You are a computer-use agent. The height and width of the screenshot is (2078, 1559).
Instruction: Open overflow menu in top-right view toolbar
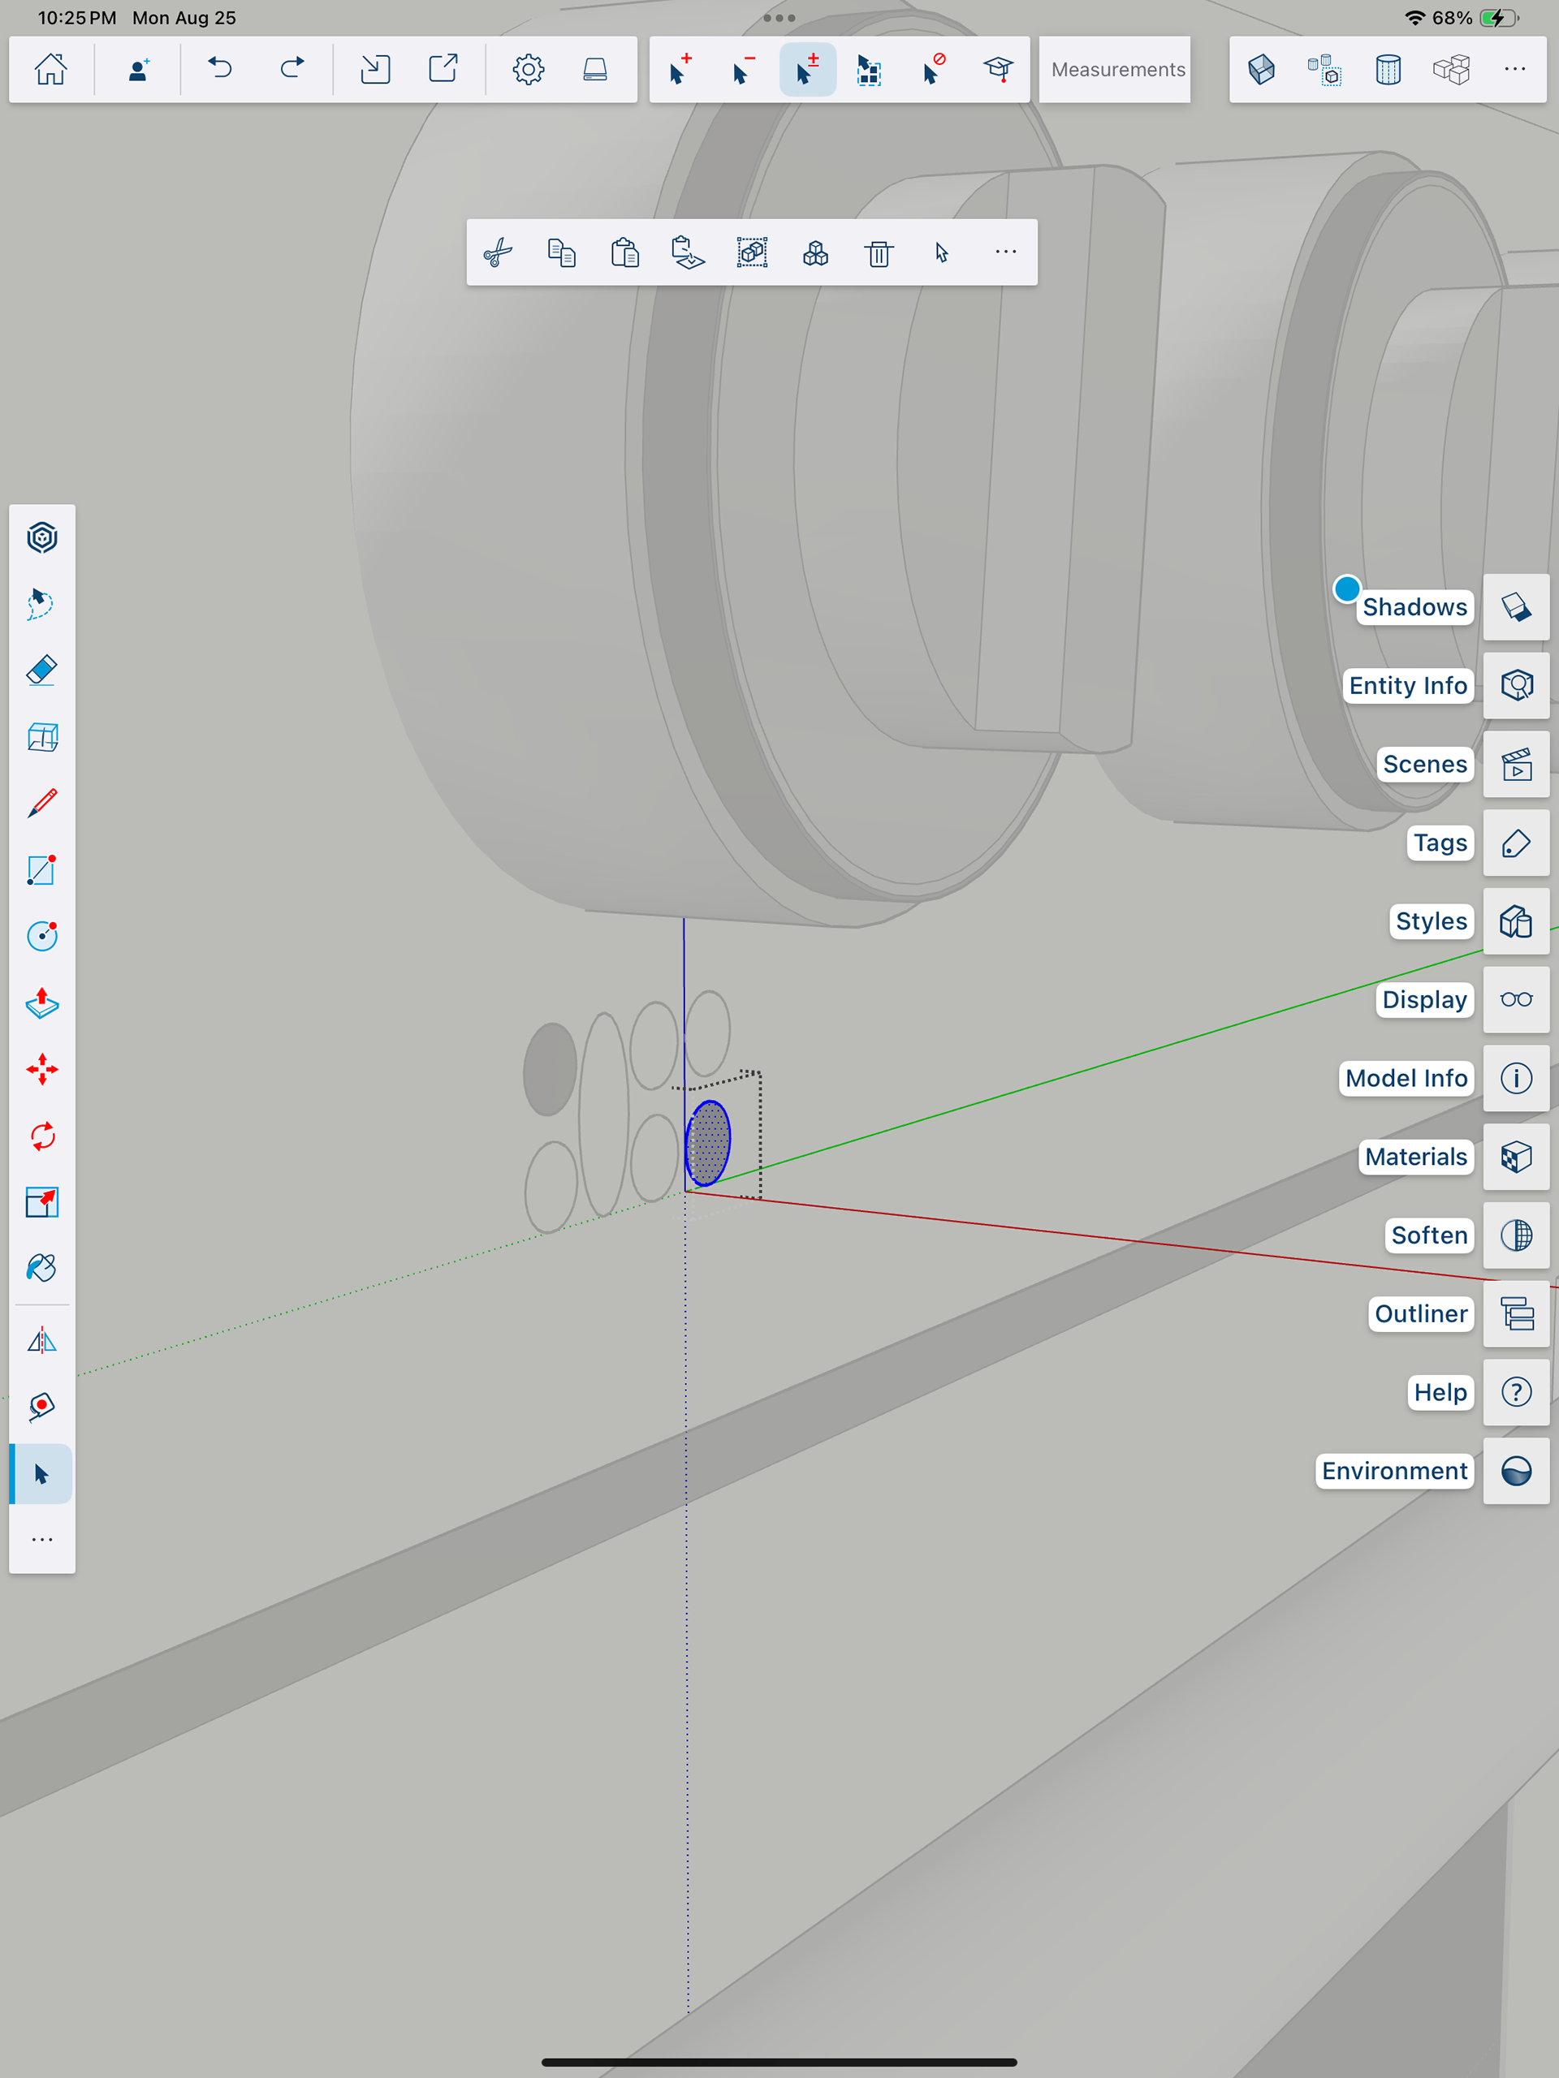[1515, 70]
